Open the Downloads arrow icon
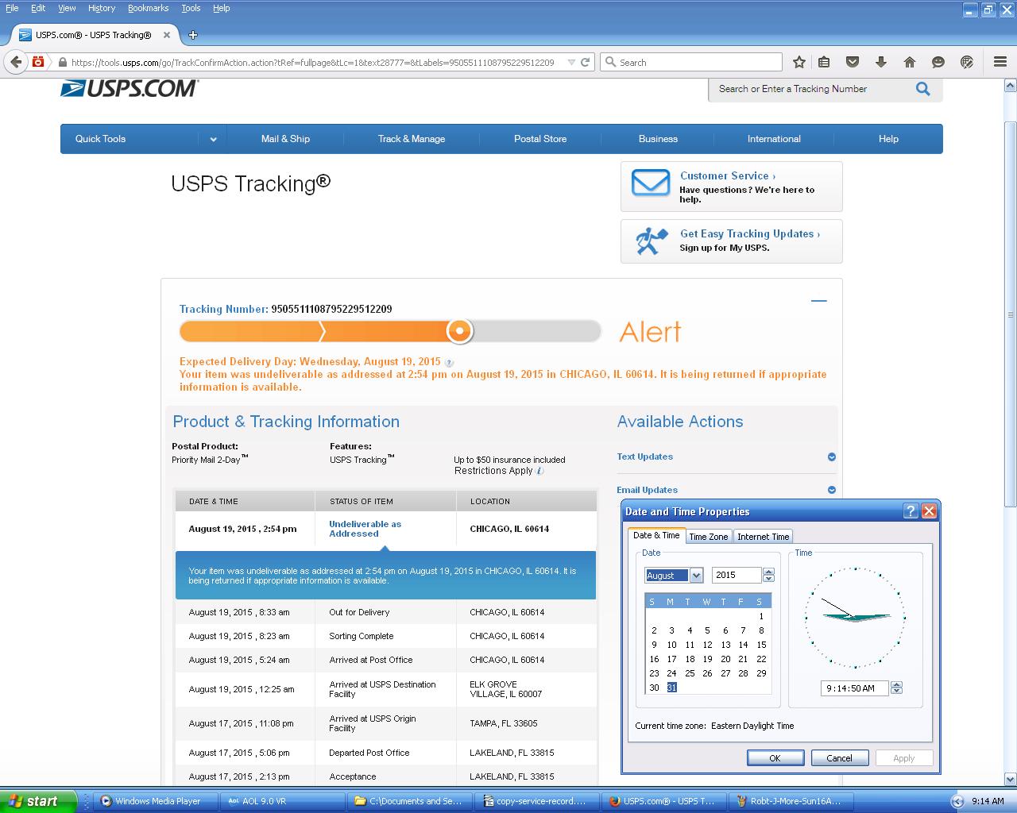 [x=880, y=62]
